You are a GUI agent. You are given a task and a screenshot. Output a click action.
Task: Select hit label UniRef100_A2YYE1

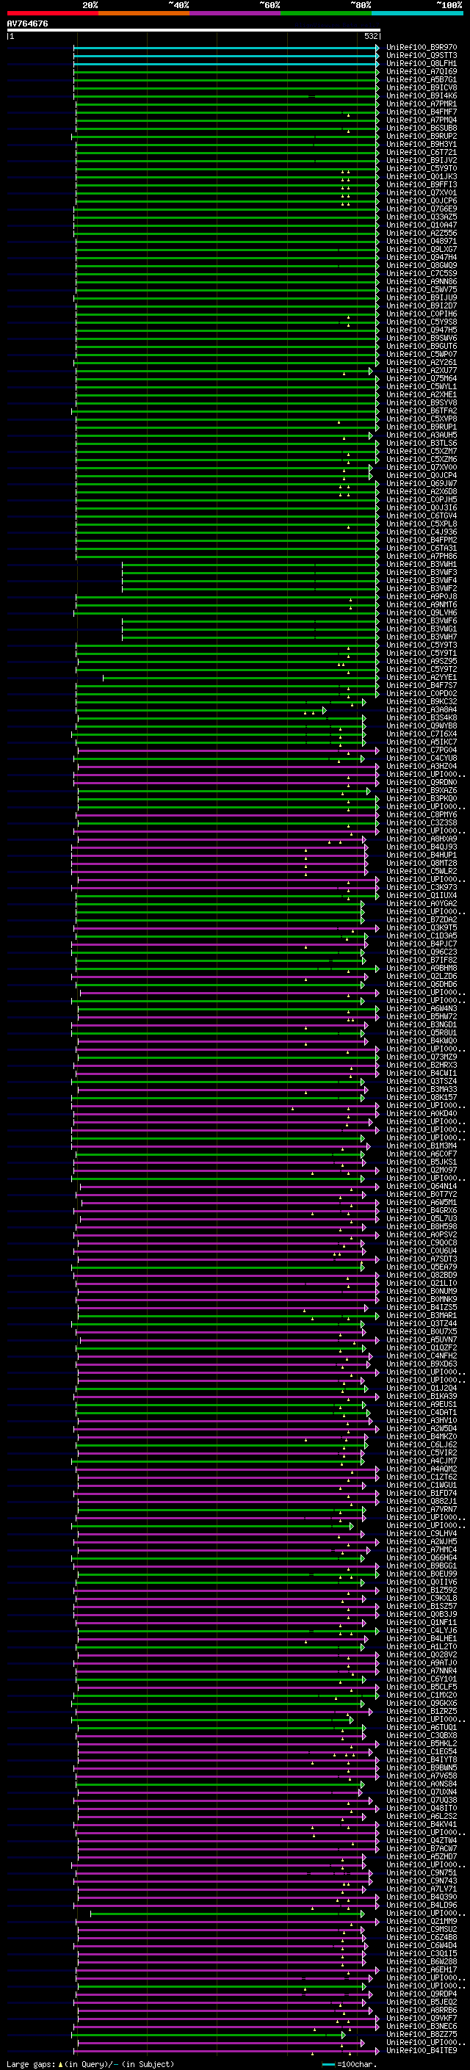pyautogui.click(x=422, y=678)
